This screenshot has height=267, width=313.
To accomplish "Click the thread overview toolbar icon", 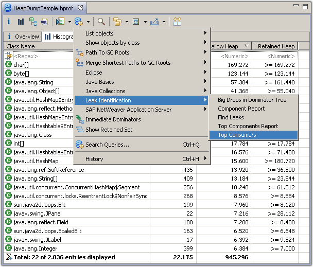I will 60,22.
